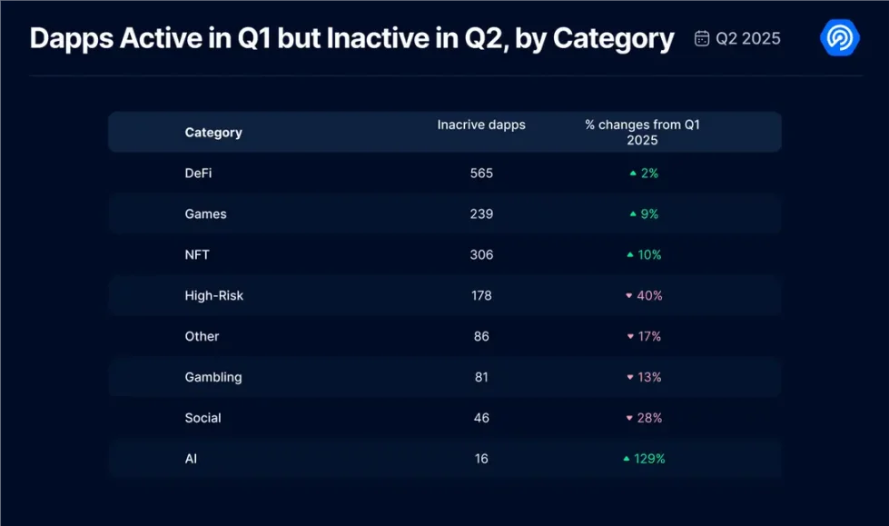Click the pink down arrow beside 17%
Image resolution: width=889 pixels, height=526 pixels.
pos(630,337)
